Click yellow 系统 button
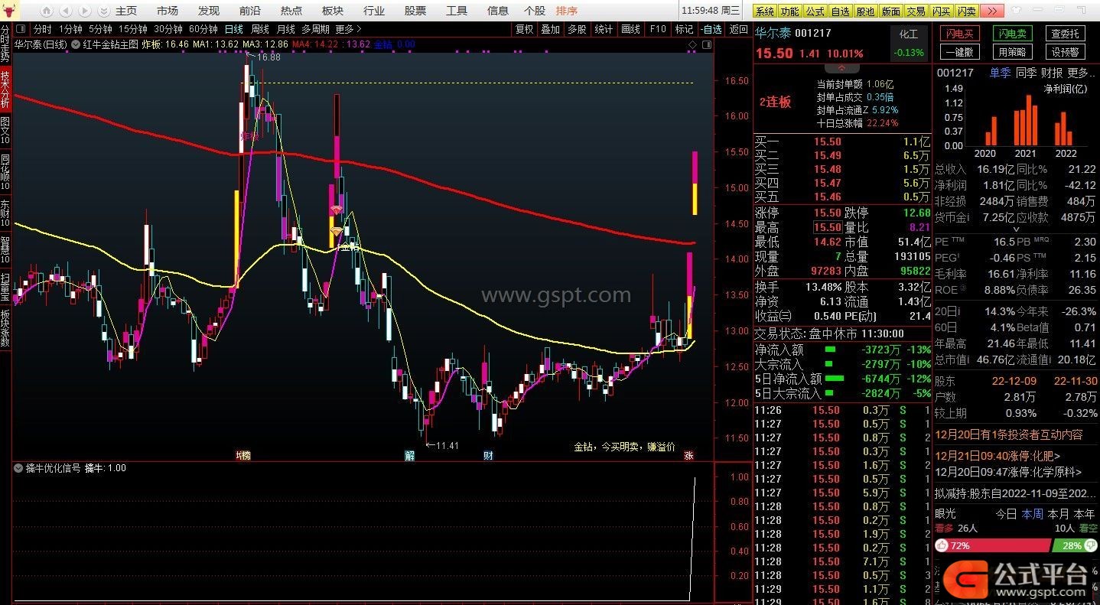 tap(765, 11)
